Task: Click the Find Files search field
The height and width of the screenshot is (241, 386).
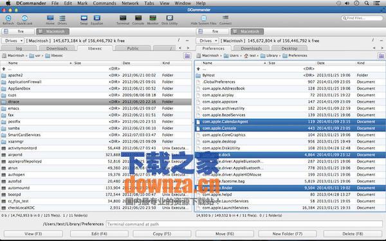Action: pyautogui.click(x=362, y=18)
